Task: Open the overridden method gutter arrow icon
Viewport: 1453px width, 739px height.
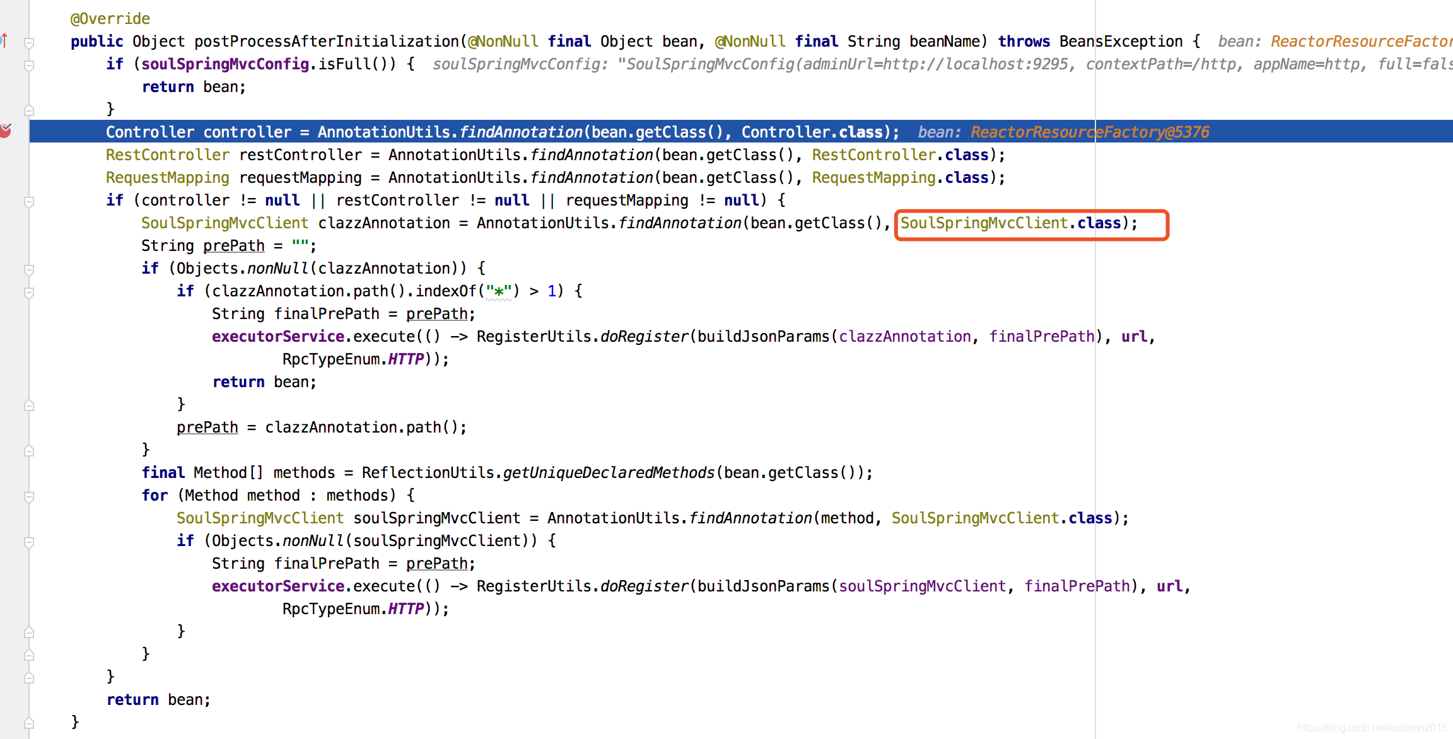Action: (x=4, y=41)
